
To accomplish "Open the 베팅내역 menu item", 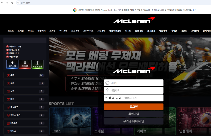I will (163, 31).
